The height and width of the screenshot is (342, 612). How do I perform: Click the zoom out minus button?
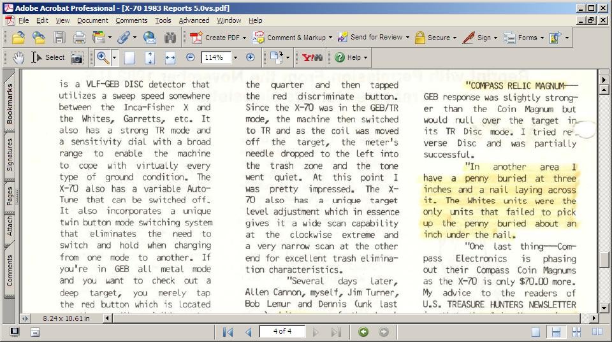point(190,58)
